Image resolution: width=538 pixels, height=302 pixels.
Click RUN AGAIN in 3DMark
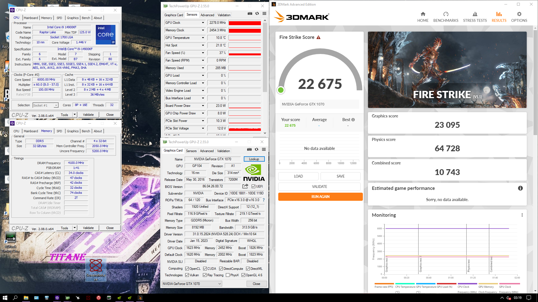click(x=320, y=197)
